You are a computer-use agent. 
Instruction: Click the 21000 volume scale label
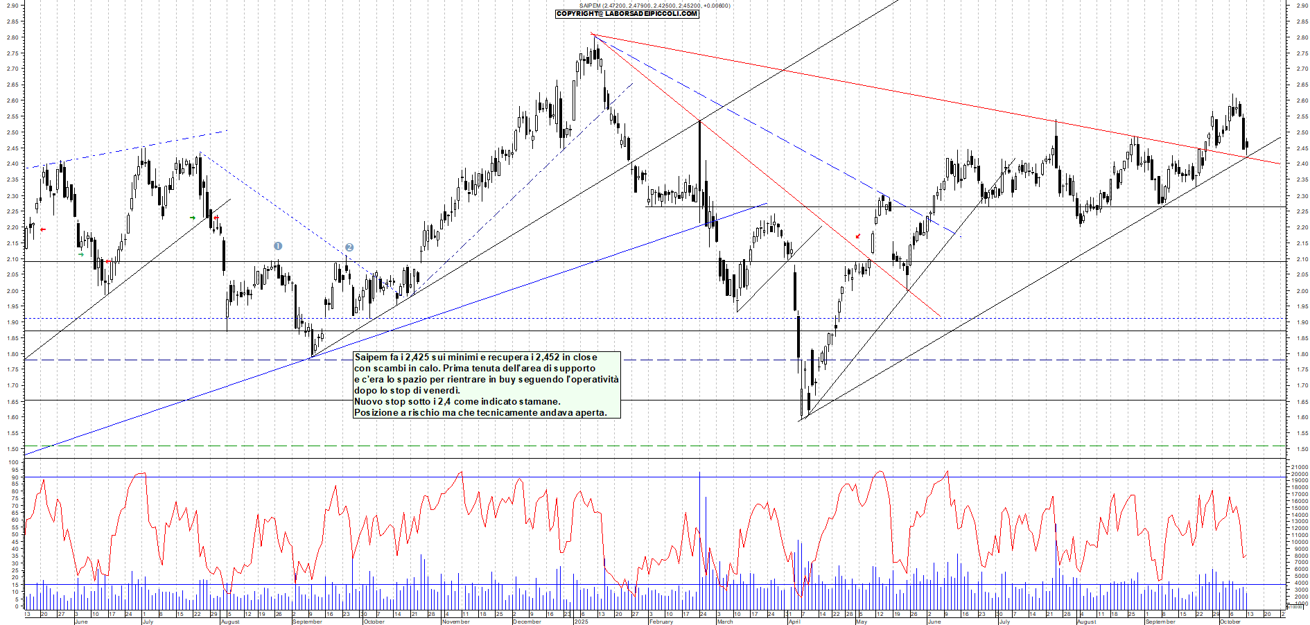point(1299,467)
